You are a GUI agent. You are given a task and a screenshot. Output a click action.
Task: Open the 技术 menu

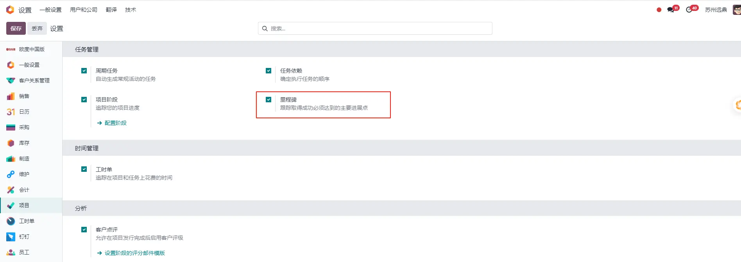pyautogui.click(x=131, y=10)
